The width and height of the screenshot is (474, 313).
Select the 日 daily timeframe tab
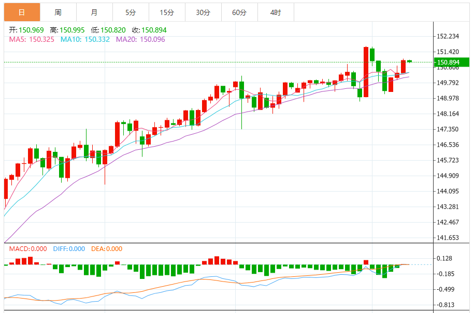tap(22, 12)
